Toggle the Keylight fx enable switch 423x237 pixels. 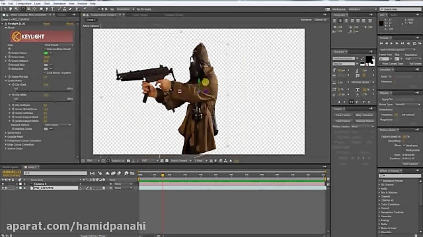[5, 23]
